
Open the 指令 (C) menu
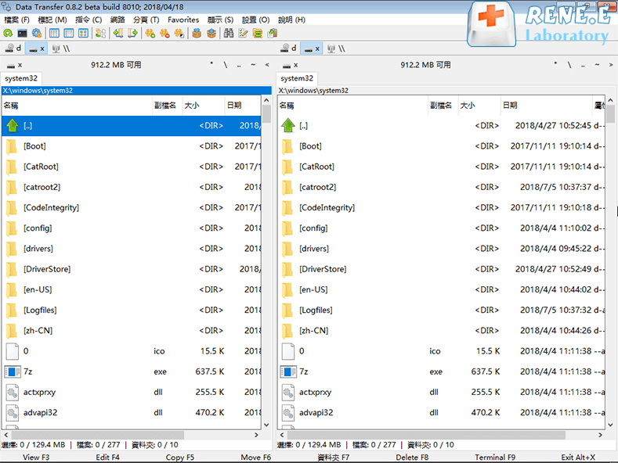89,20
